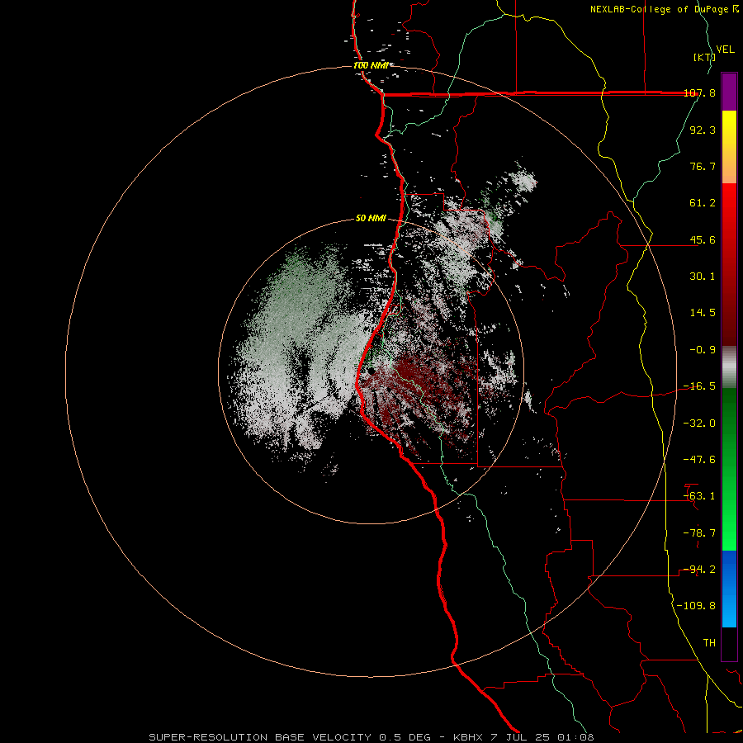Select the -109.8 value on the velocity scale
The image size is (743, 743).
point(696,606)
